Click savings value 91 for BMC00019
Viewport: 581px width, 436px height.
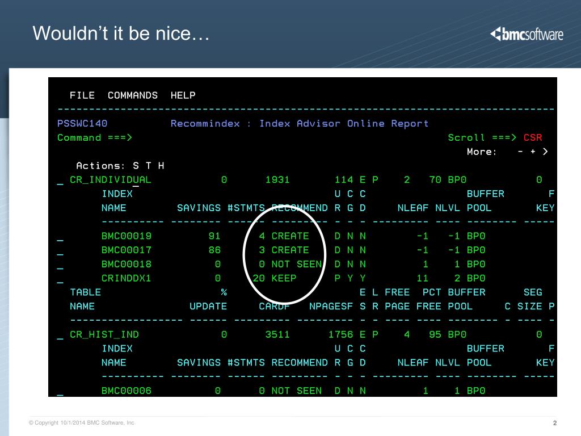(x=214, y=236)
